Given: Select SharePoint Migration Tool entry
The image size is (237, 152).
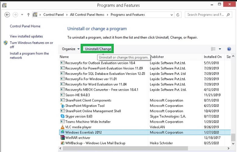Looking at the screenshot, I should pyautogui.click(x=85, y=105).
